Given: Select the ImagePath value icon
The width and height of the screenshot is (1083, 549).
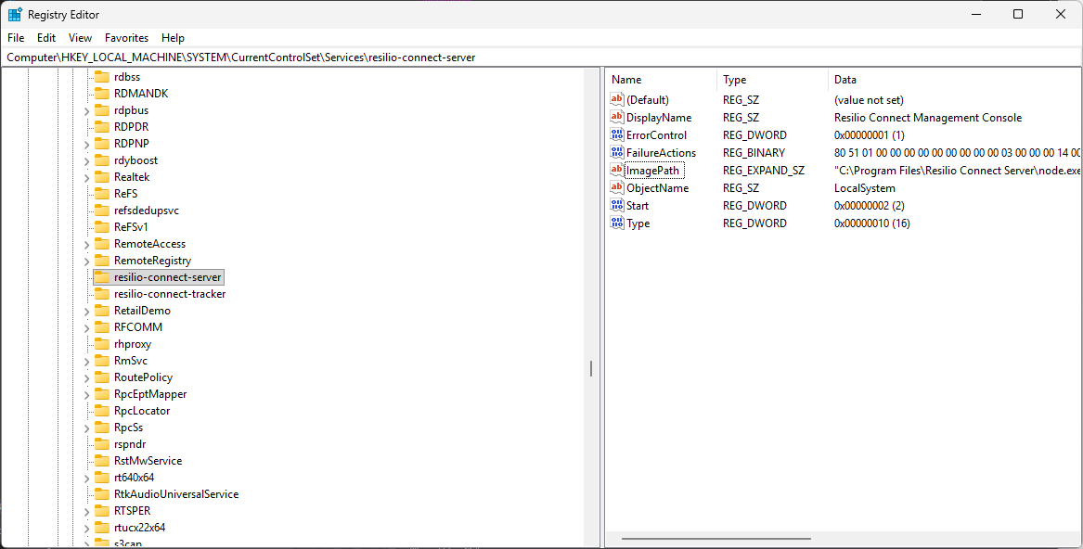Looking at the screenshot, I should 617,171.
